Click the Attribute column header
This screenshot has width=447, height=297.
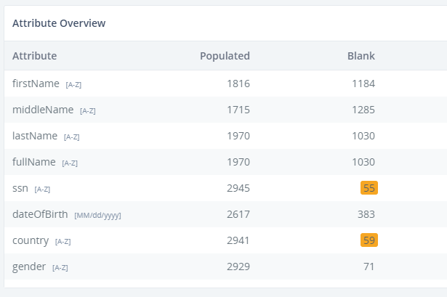[34, 56]
